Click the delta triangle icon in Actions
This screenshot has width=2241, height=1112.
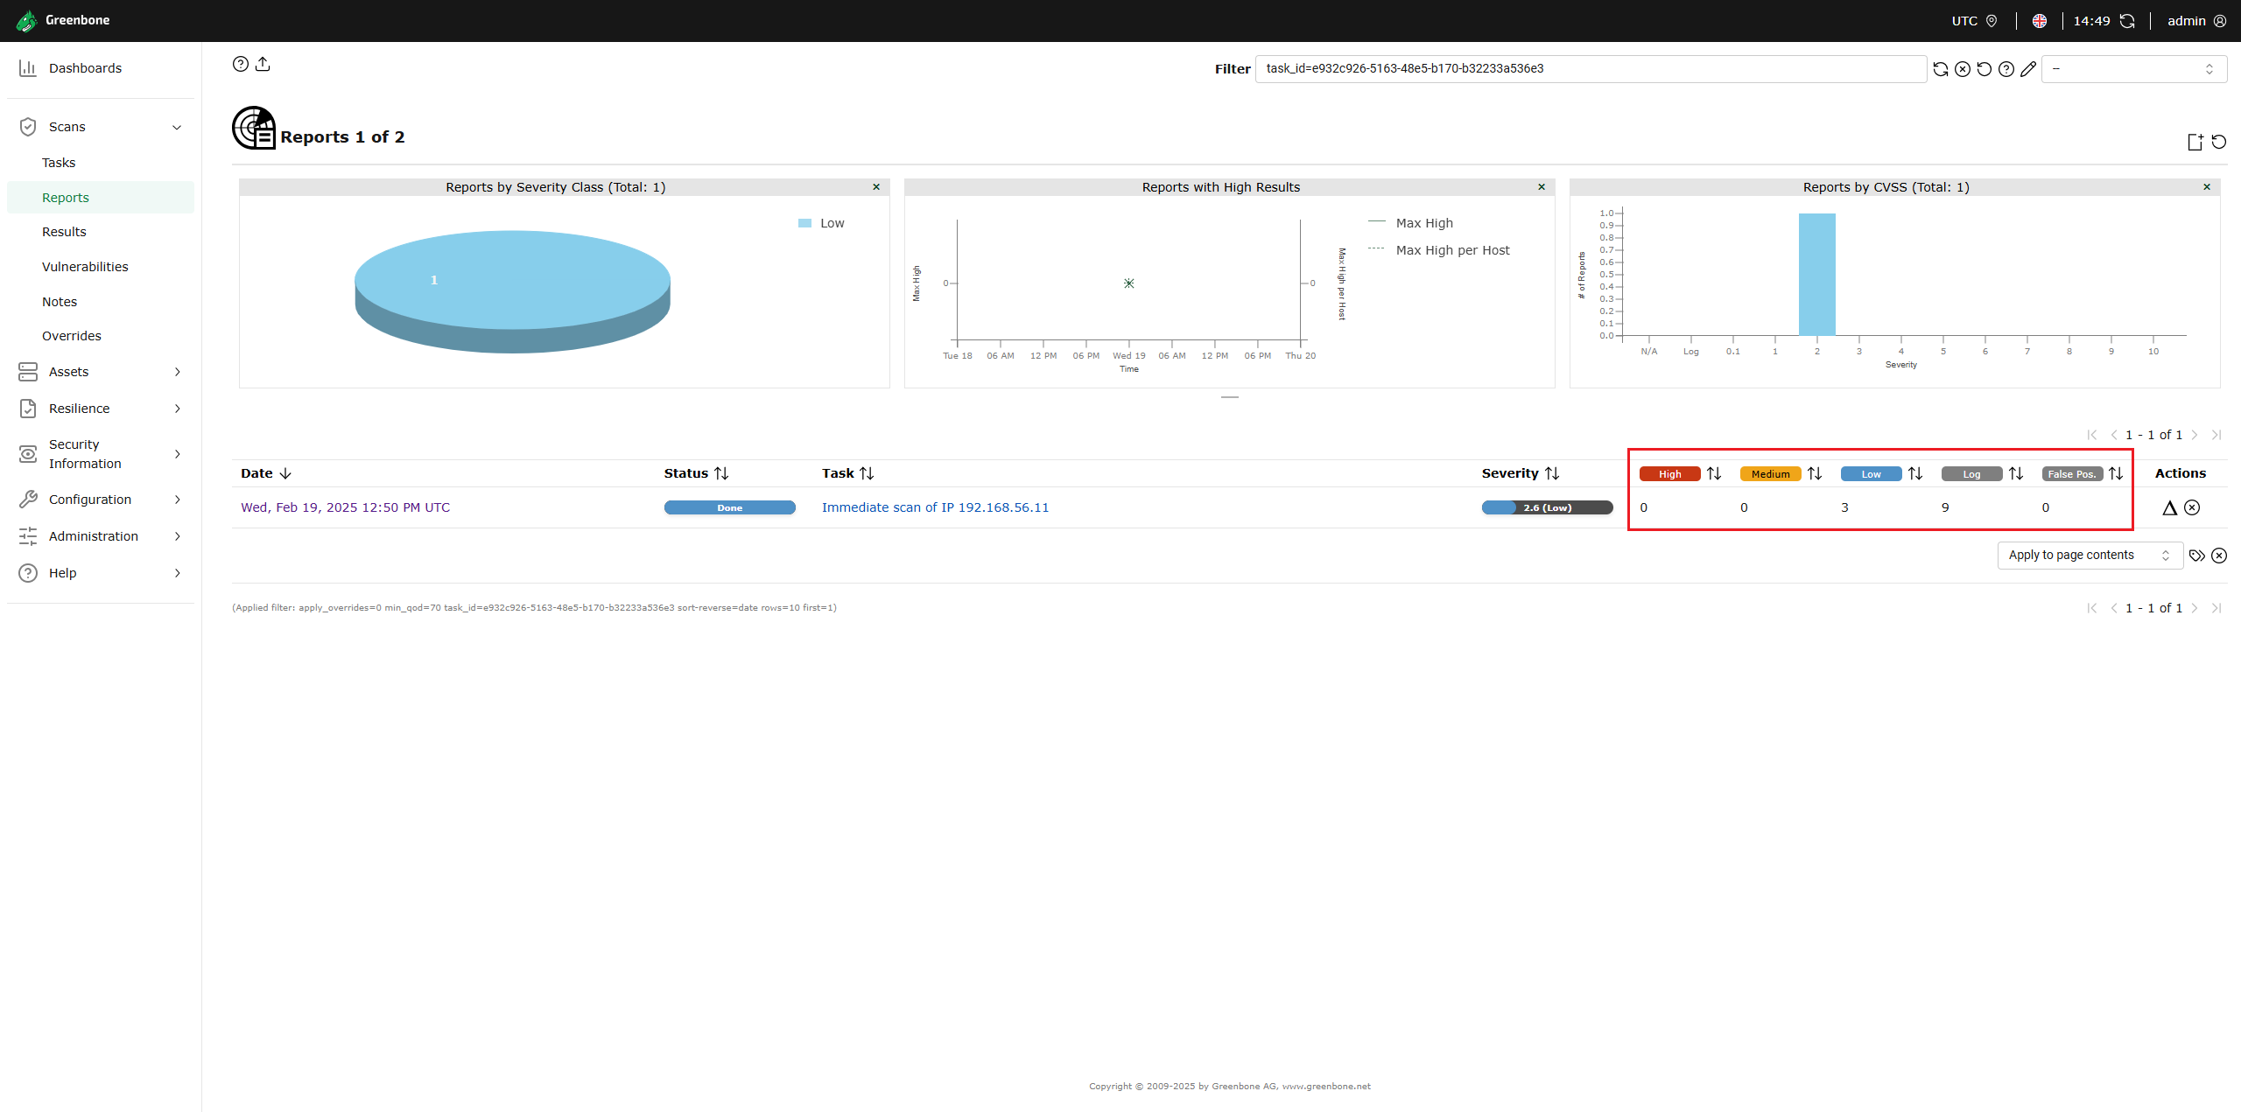[x=2169, y=507]
